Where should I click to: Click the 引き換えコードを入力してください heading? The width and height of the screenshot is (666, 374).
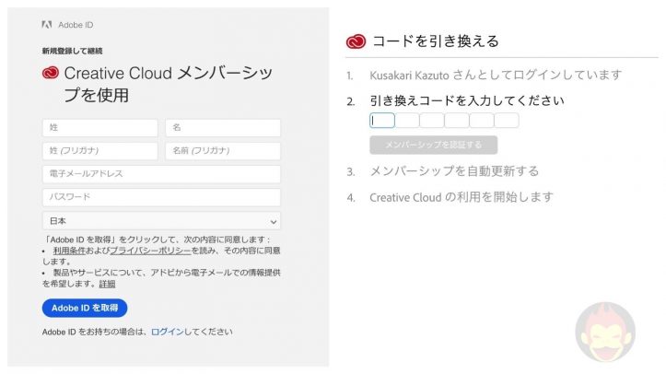coord(467,101)
